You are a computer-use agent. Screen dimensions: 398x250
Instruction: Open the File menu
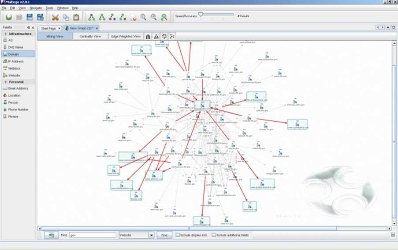[x=4, y=8]
